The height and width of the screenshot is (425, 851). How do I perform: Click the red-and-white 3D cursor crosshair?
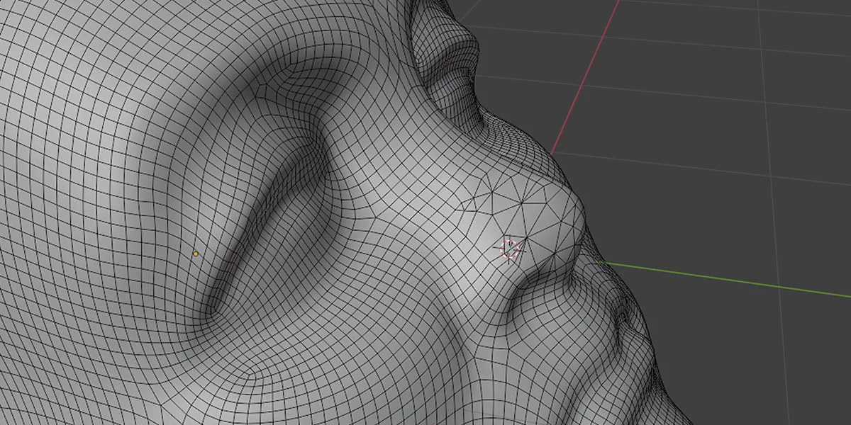(511, 248)
